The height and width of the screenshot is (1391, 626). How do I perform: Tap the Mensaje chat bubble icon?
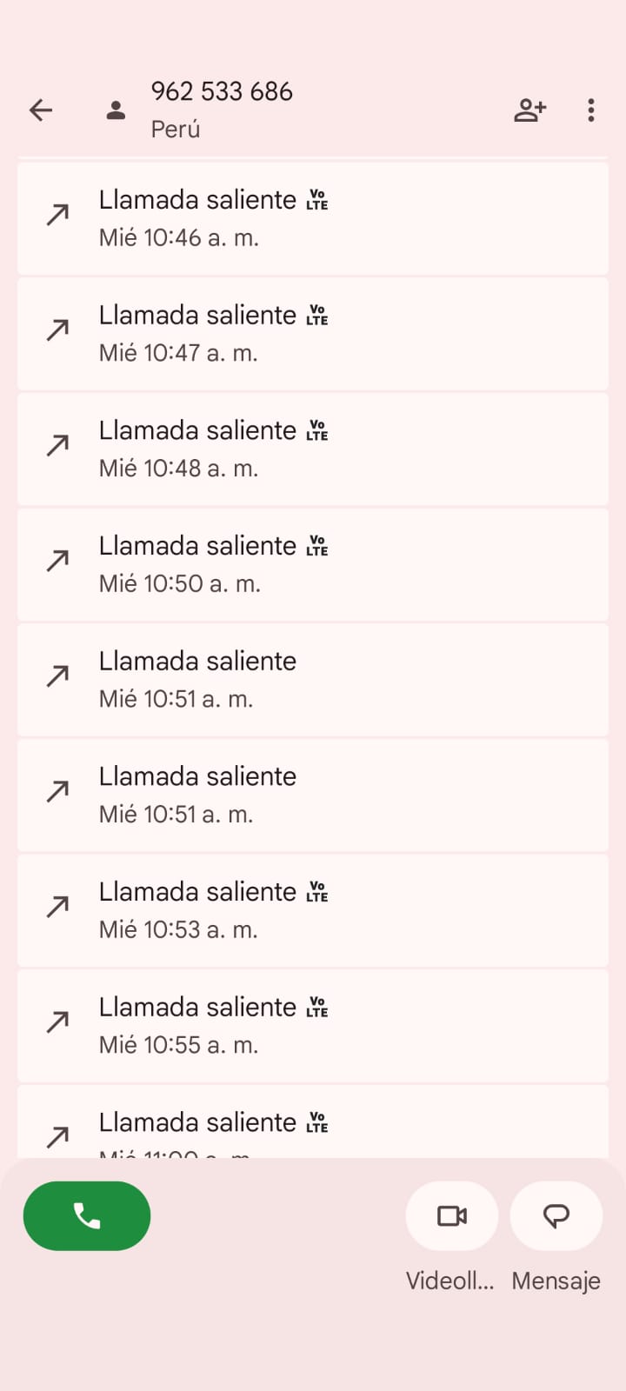[x=556, y=1215]
